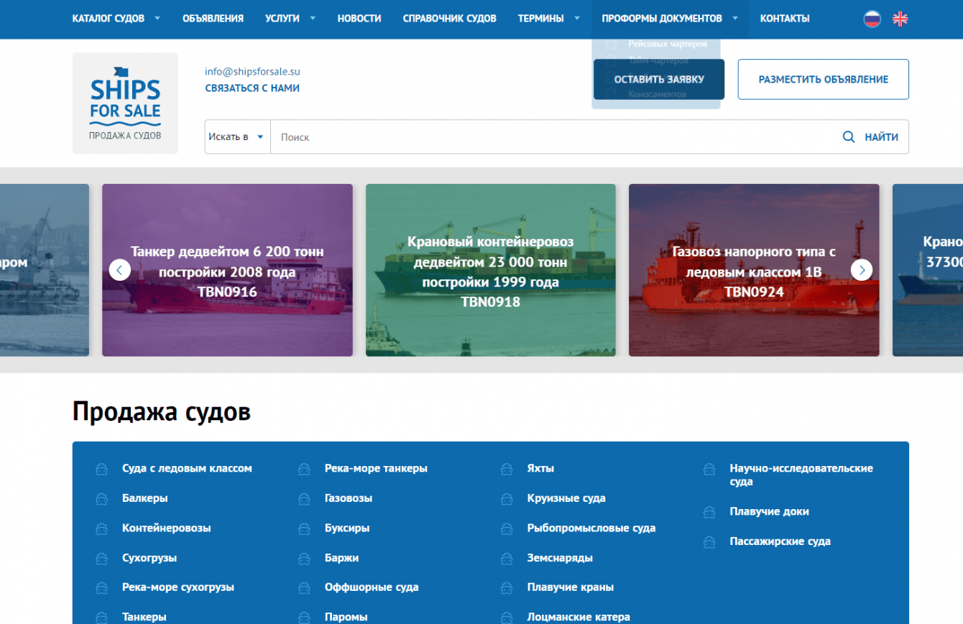Open the Круизные суда category link

[566, 498]
